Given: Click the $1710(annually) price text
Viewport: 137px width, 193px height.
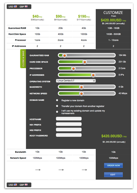Looking at the screenshot, I should pos(84,20).
